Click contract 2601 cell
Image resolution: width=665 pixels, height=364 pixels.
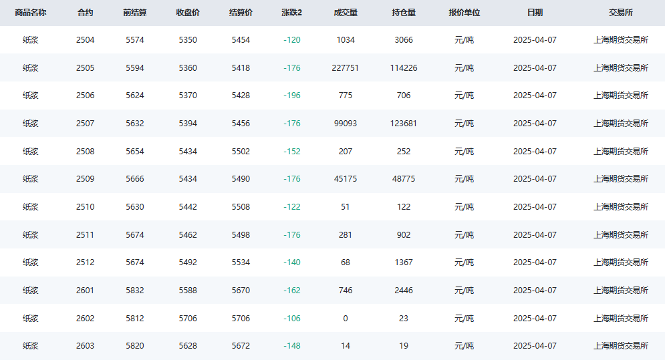(x=86, y=291)
